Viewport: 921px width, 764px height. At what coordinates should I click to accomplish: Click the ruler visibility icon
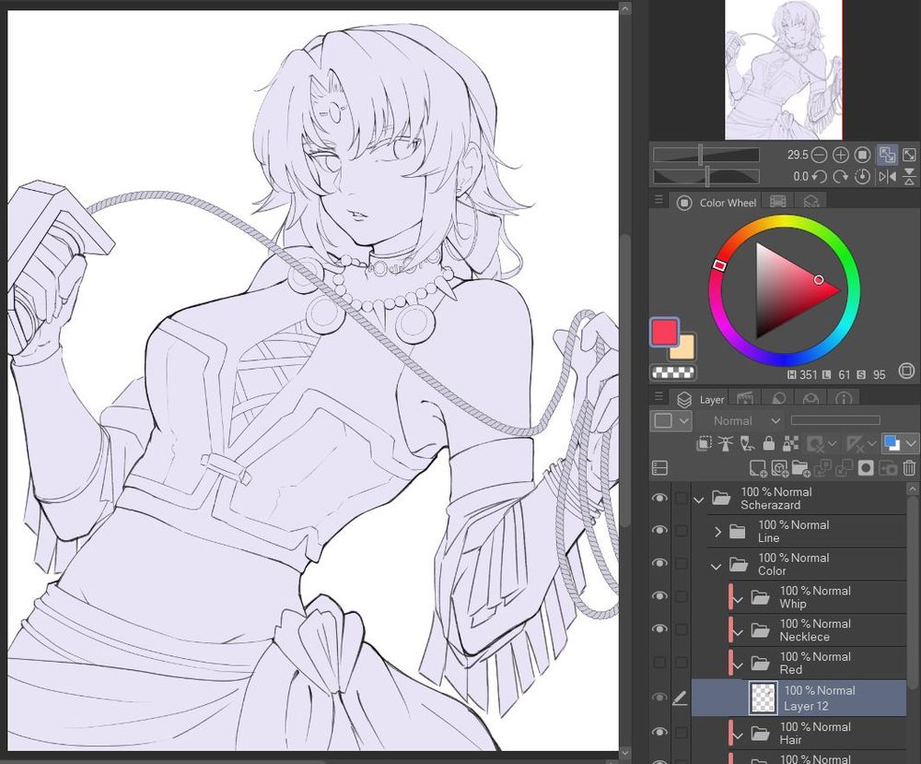856,443
